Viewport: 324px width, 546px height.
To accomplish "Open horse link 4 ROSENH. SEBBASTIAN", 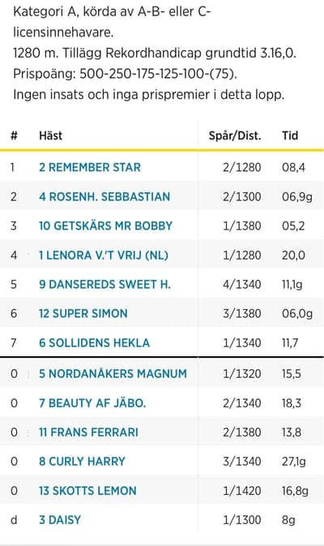I will coord(104,196).
